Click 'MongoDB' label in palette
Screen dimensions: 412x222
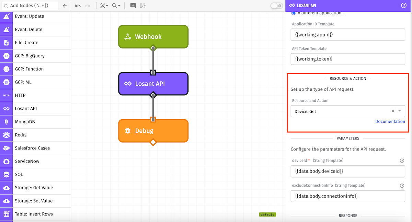[x=25, y=122]
